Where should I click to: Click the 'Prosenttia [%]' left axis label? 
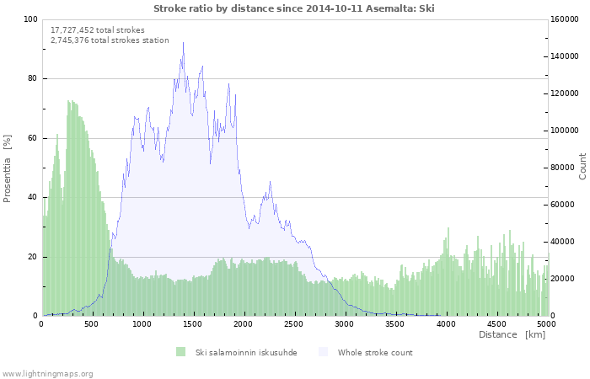point(8,168)
